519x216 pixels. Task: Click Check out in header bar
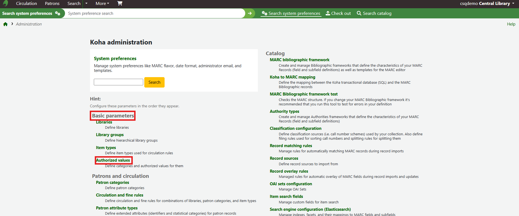(338, 13)
